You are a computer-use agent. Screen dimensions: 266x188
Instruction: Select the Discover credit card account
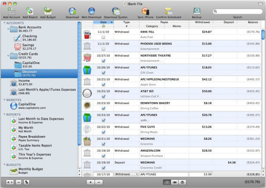(x=39, y=73)
